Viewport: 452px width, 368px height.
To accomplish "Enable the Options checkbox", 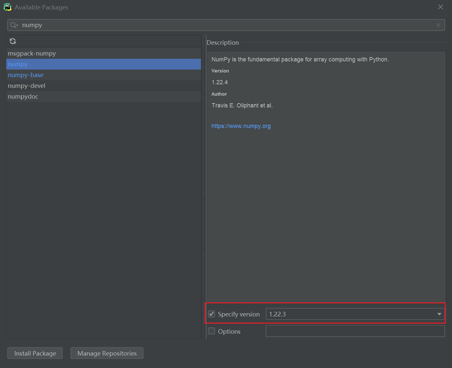I will 211,331.
